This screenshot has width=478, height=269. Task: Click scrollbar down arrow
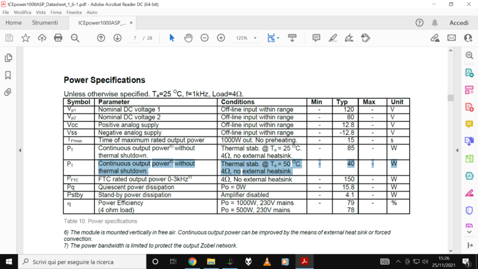click(x=451, y=250)
